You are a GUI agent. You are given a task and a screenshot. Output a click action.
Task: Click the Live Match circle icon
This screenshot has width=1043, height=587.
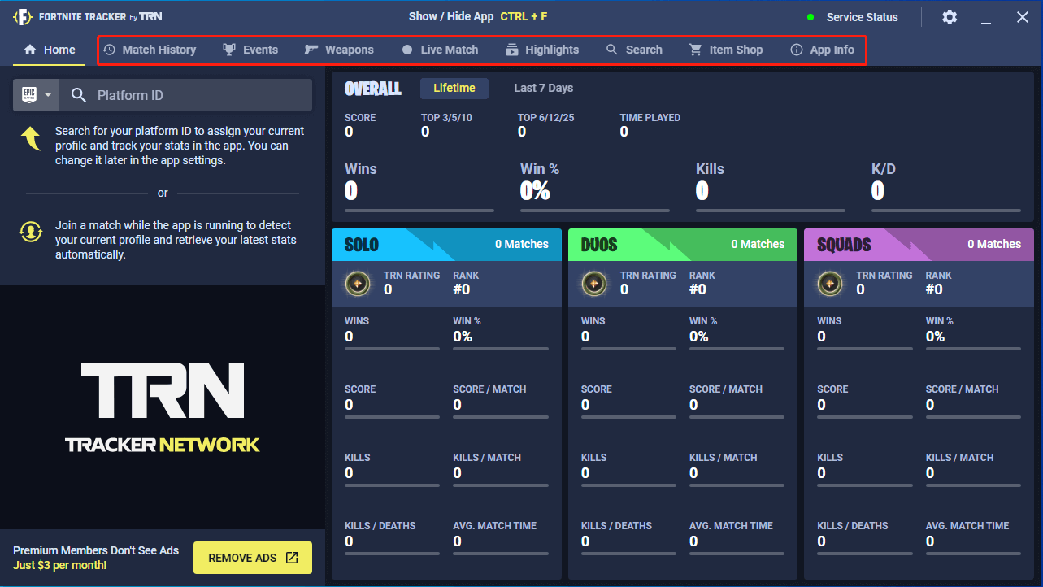[x=407, y=50]
